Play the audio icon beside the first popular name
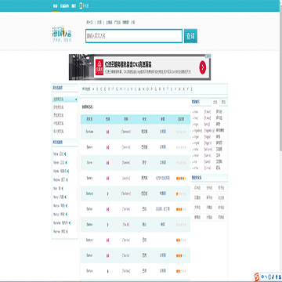 coord(65,154)
